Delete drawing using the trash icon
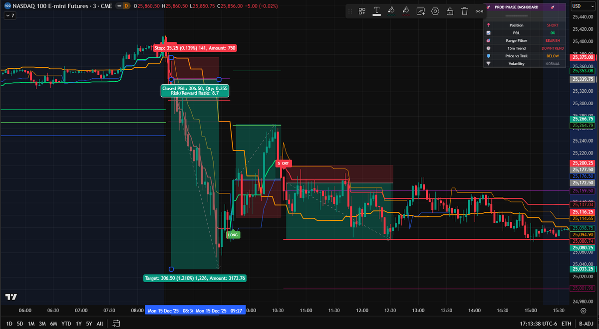The width and height of the screenshot is (599, 329). (x=464, y=10)
